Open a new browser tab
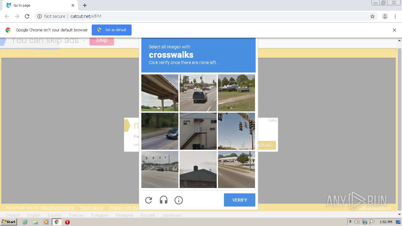This screenshot has height=226, width=402. [85, 5]
